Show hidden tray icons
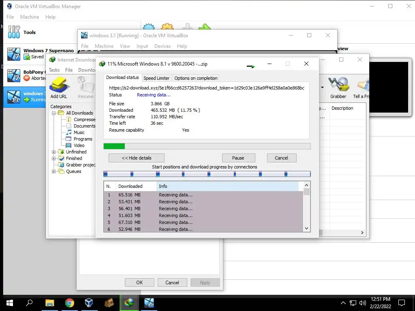Viewport: 415px width, 311px height. click(343, 303)
